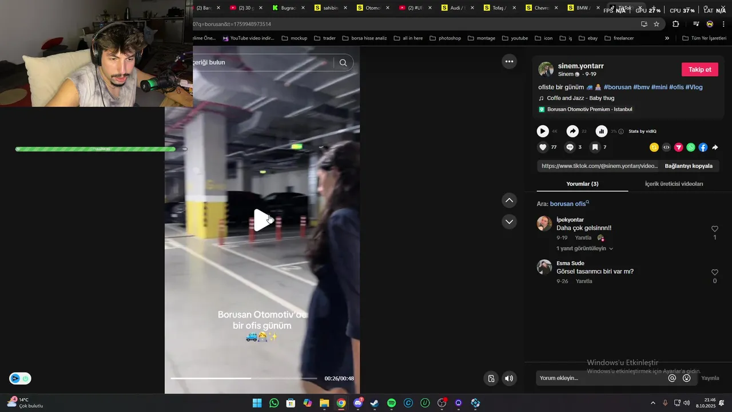Open the borsa hisse analiz bookmarks folder

pyautogui.click(x=364, y=38)
